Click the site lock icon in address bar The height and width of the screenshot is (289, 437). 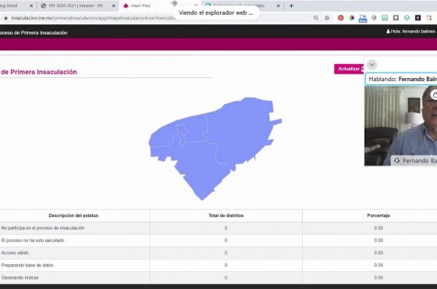point(5,18)
